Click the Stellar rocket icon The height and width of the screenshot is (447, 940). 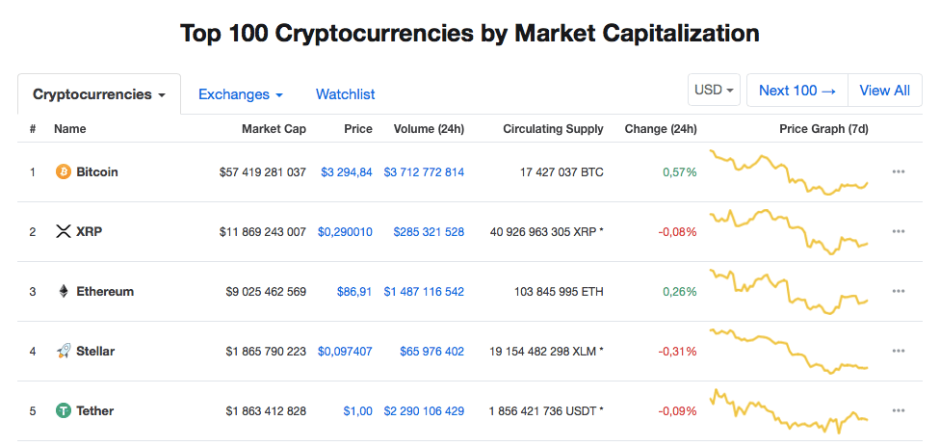[63, 351]
